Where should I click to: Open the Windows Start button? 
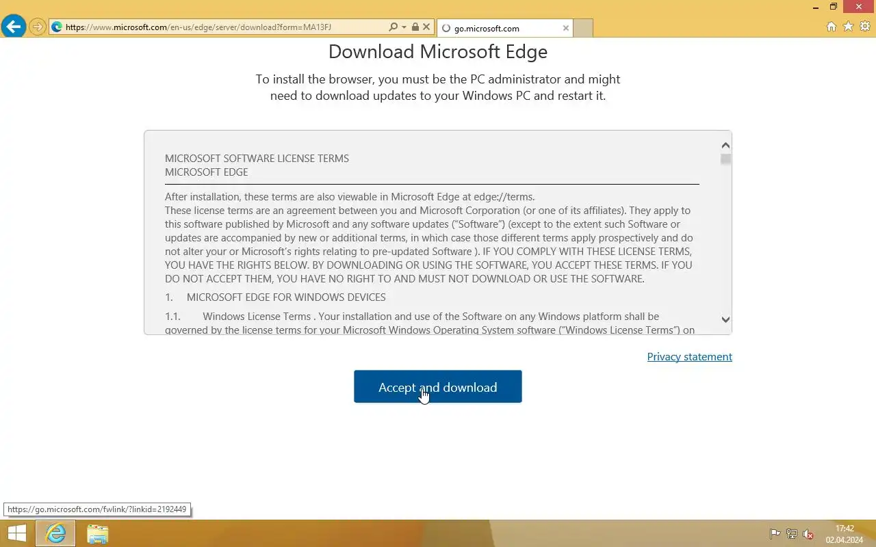click(x=17, y=533)
